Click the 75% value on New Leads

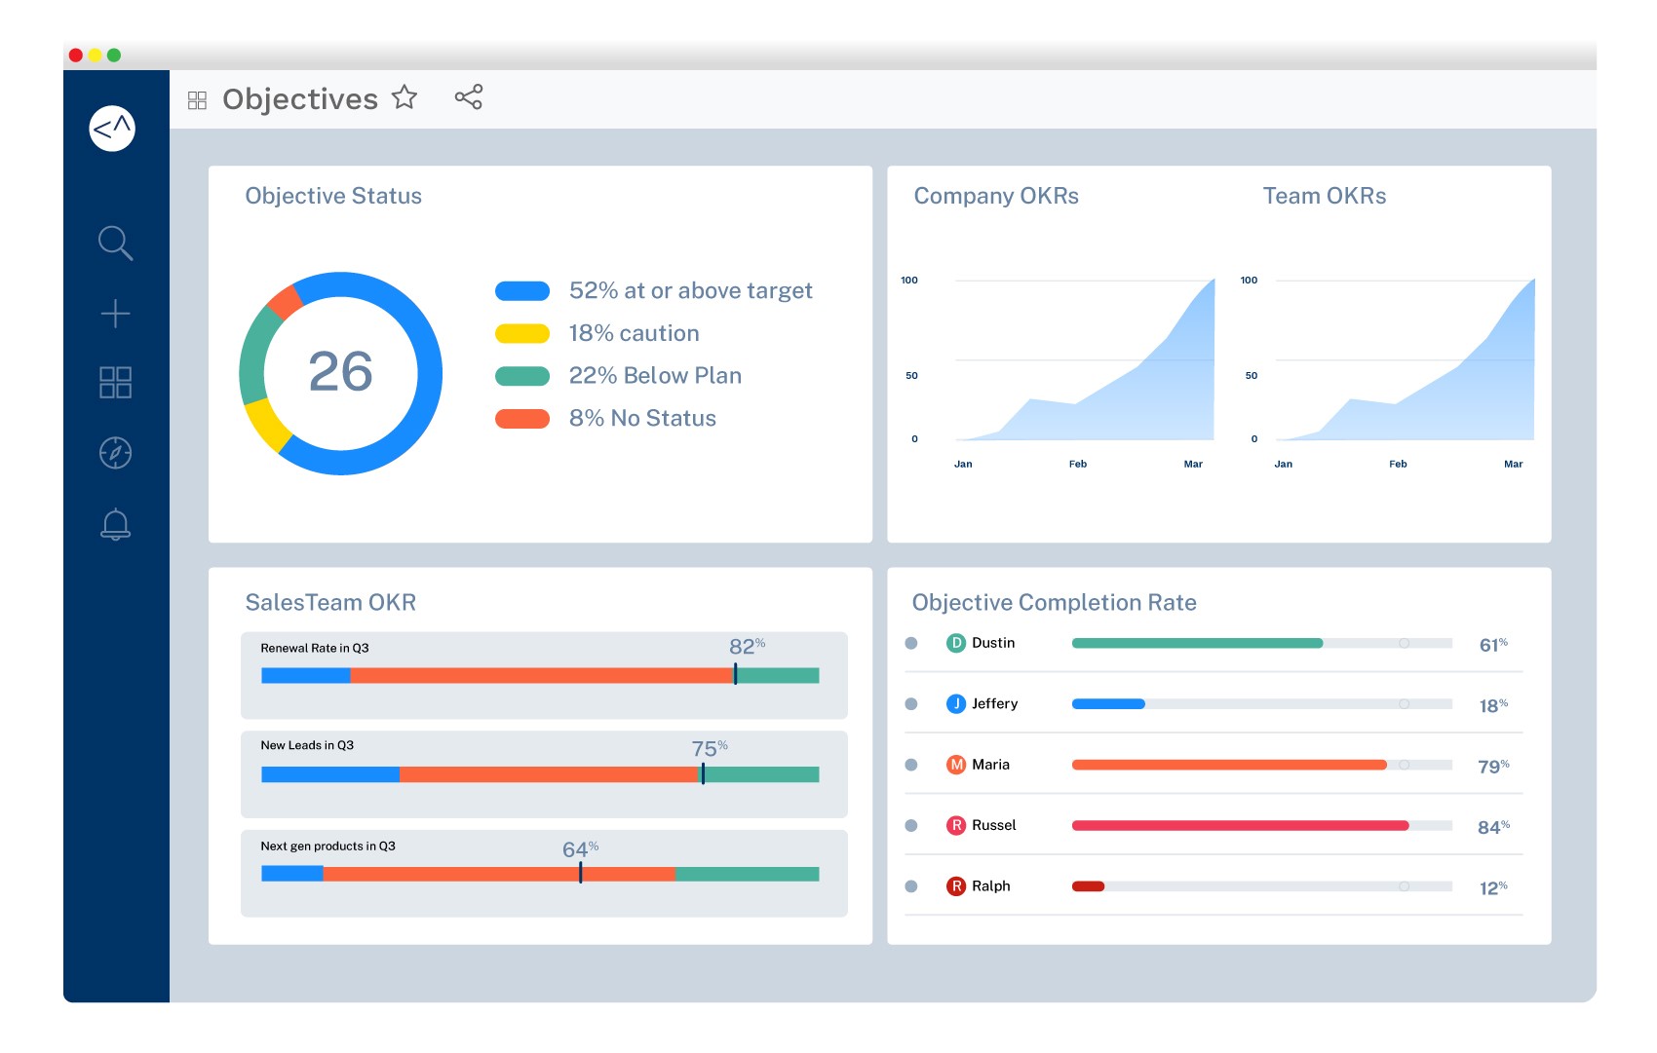point(710,748)
